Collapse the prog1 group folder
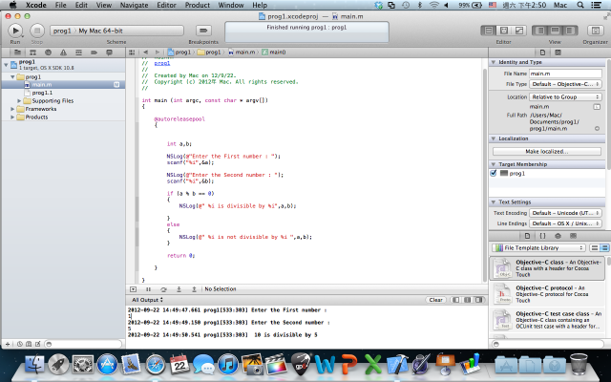 click(x=12, y=76)
